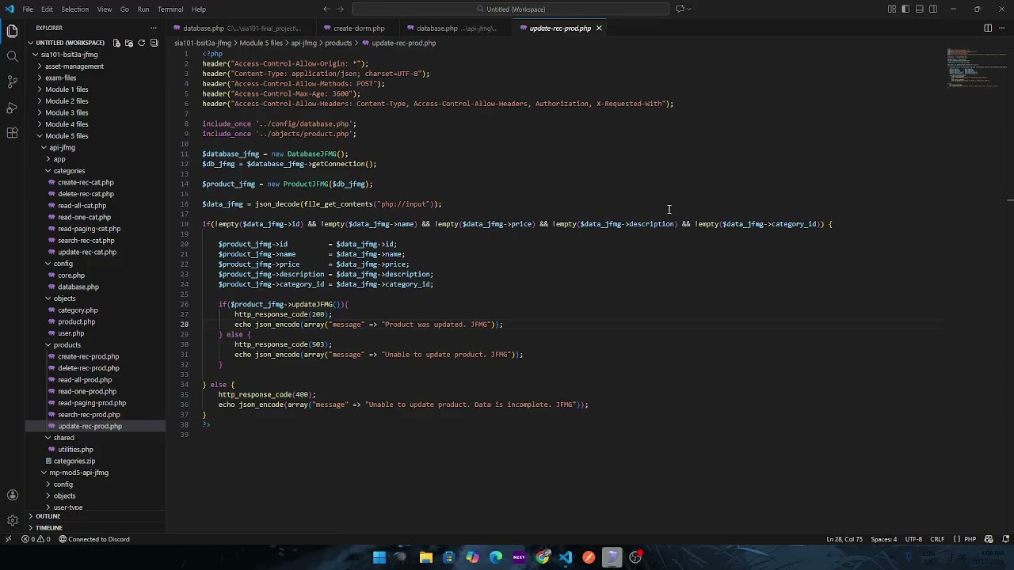Open core.php in the config folder
Image resolution: width=1014 pixels, height=570 pixels.
click(71, 275)
